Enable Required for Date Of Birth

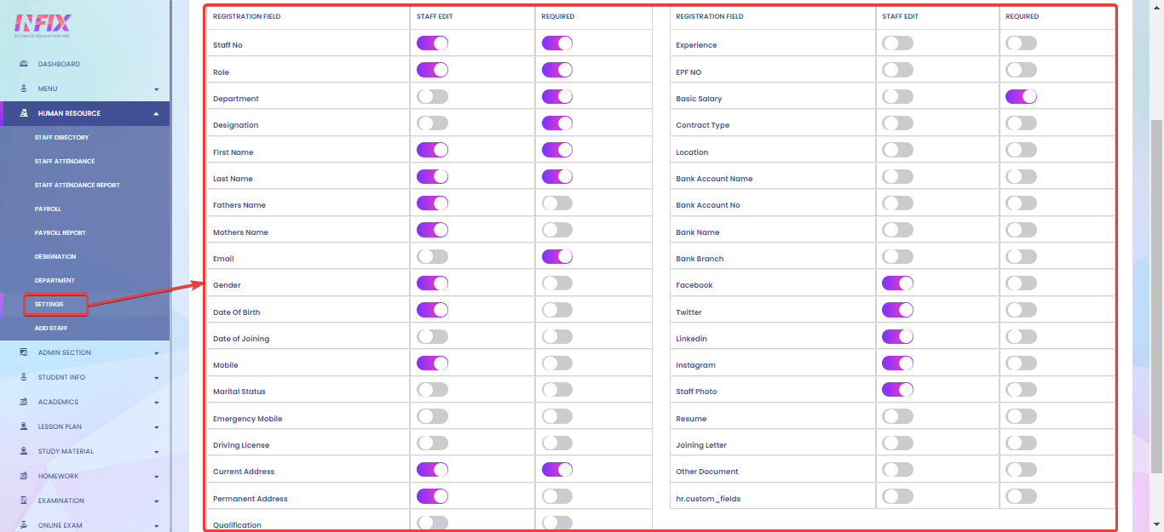(x=557, y=310)
